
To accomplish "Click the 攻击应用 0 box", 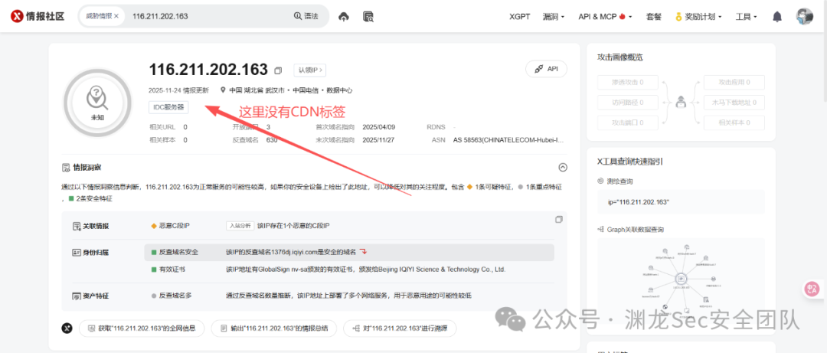I will tap(734, 82).
